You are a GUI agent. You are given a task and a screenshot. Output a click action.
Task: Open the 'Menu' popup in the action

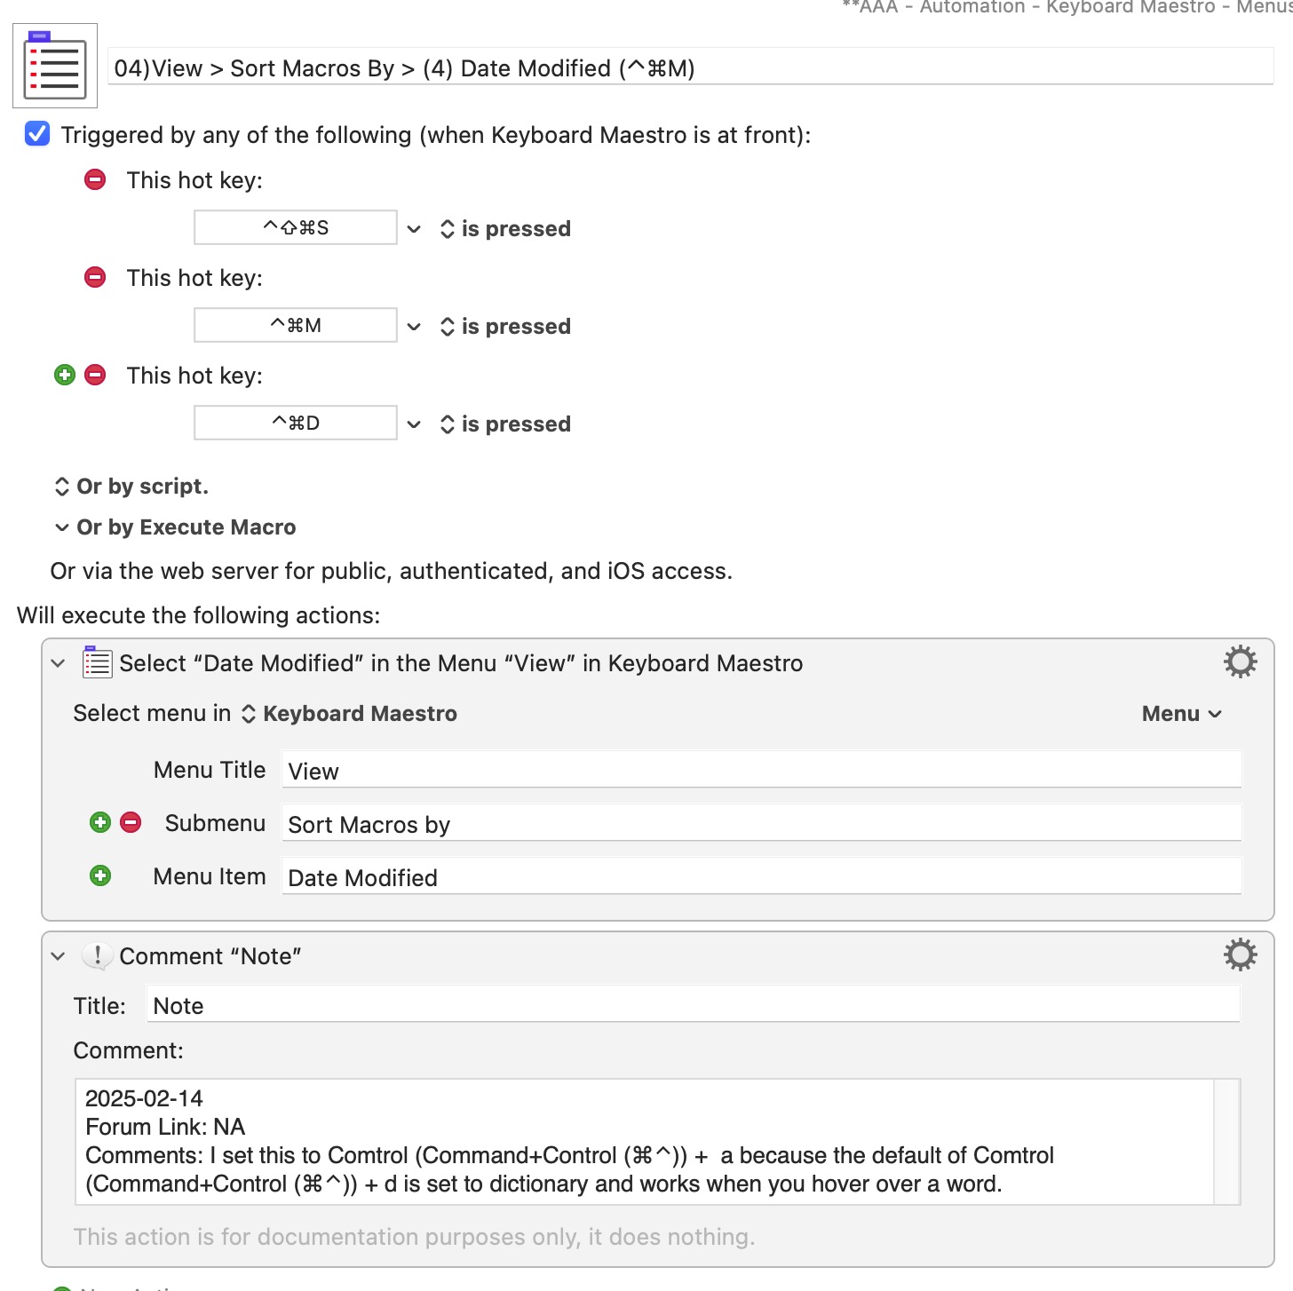click(1182, 713)
